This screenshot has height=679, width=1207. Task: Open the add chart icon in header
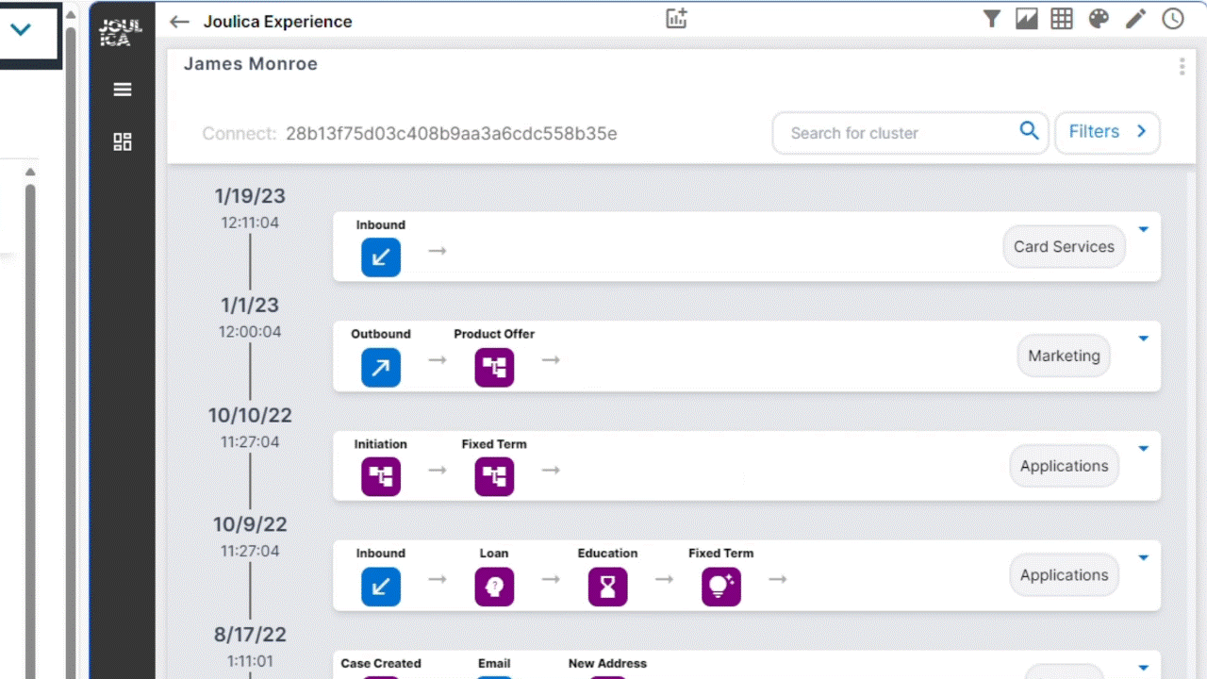(676, 18)
